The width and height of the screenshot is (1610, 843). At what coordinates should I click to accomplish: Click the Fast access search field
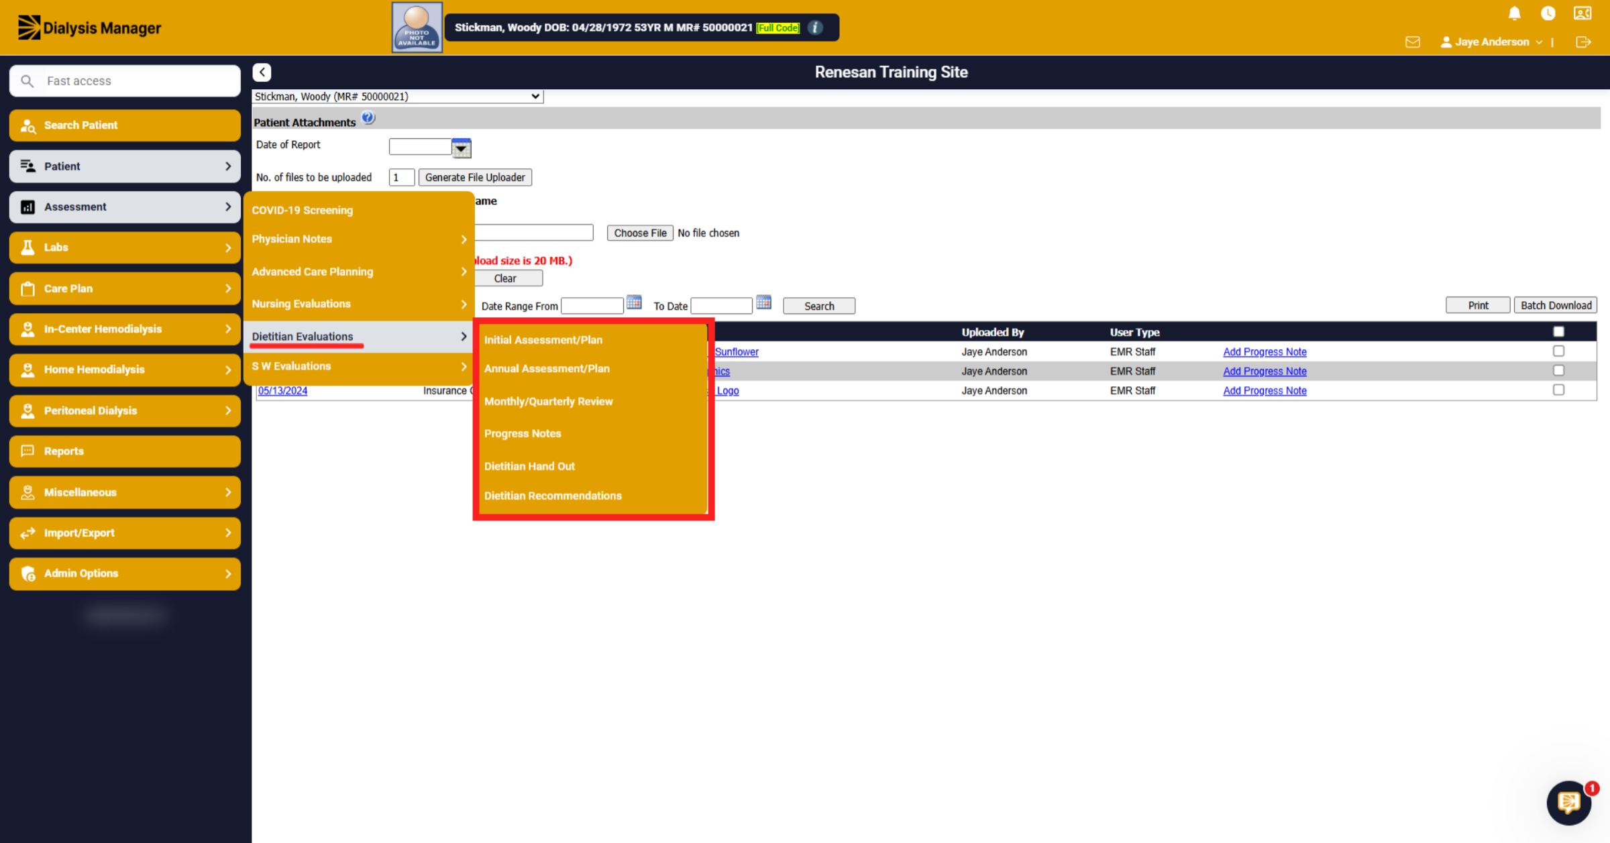pos(125,81)
